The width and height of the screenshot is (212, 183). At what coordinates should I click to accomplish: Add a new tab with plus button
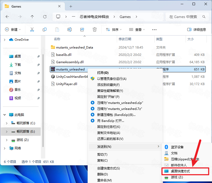coord(71,6)
